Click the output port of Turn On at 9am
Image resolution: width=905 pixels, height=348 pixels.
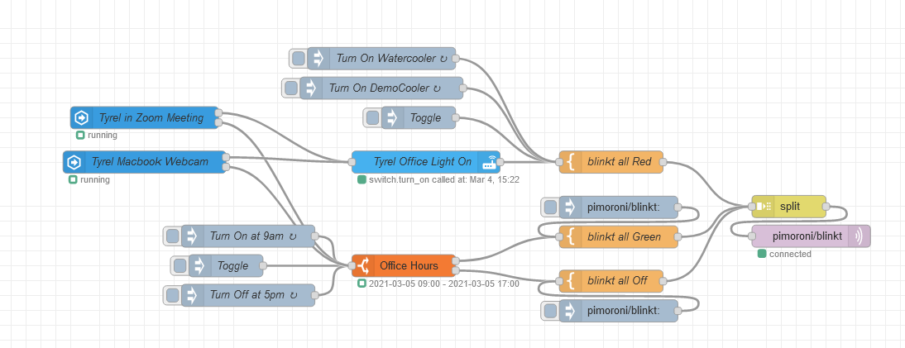point(314,236)
